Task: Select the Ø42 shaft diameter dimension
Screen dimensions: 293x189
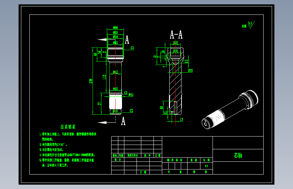Action: [x=116, y=72]
